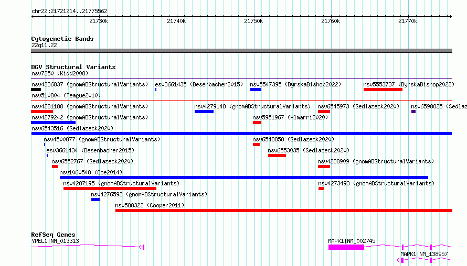The image size is (467, 266).
Task: Click the 21760k ruler position label
Action: pos(331,21)
